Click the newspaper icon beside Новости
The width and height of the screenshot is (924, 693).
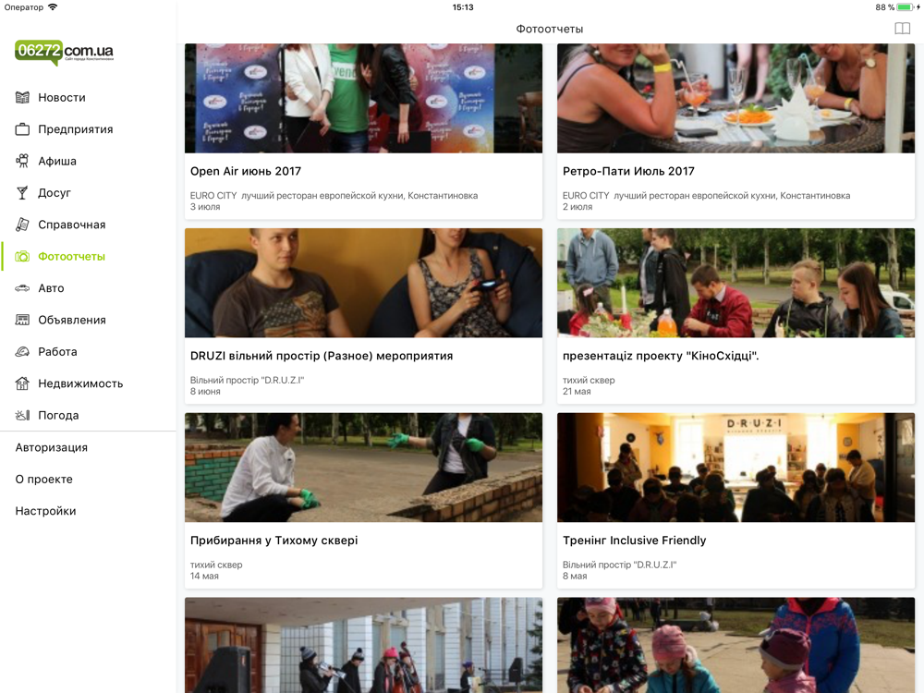pyautogui.click(x=22, y=97)
